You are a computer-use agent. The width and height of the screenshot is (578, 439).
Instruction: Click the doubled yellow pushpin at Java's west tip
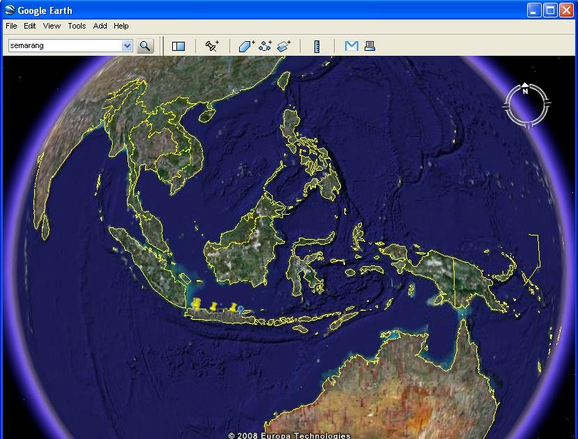point(197,305)
